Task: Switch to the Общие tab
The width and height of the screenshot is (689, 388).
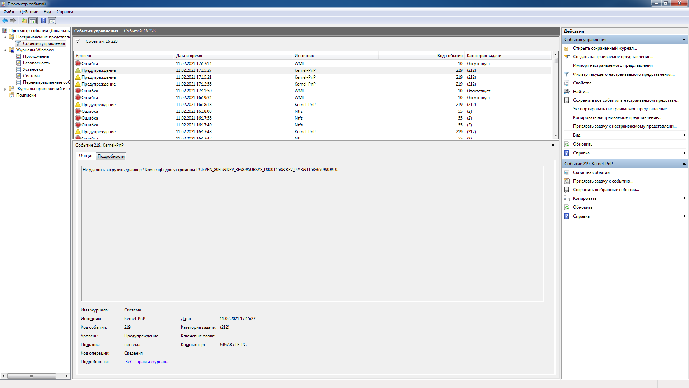Action: click(x=86, y=156)
